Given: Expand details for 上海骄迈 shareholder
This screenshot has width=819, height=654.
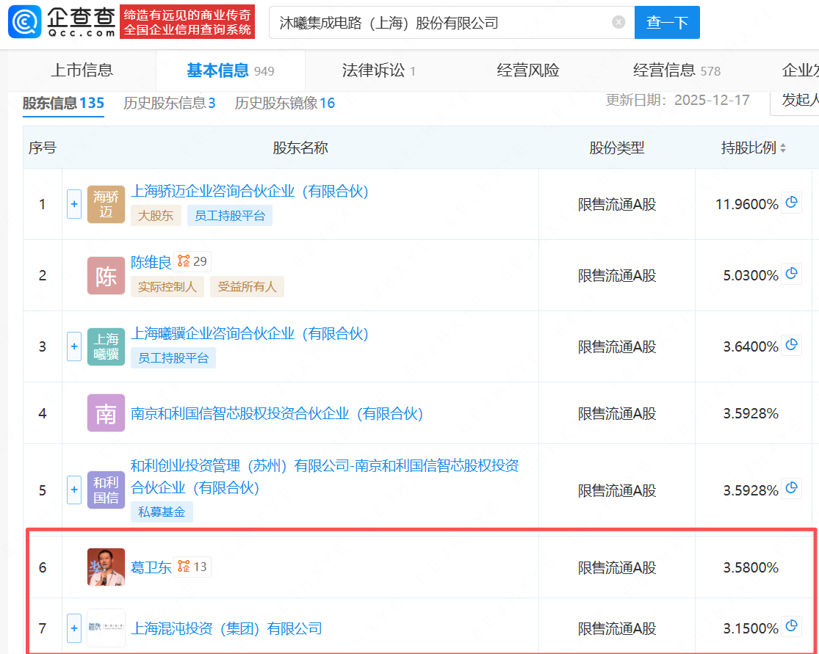Looking at the screenshot, I should [73, 204].
